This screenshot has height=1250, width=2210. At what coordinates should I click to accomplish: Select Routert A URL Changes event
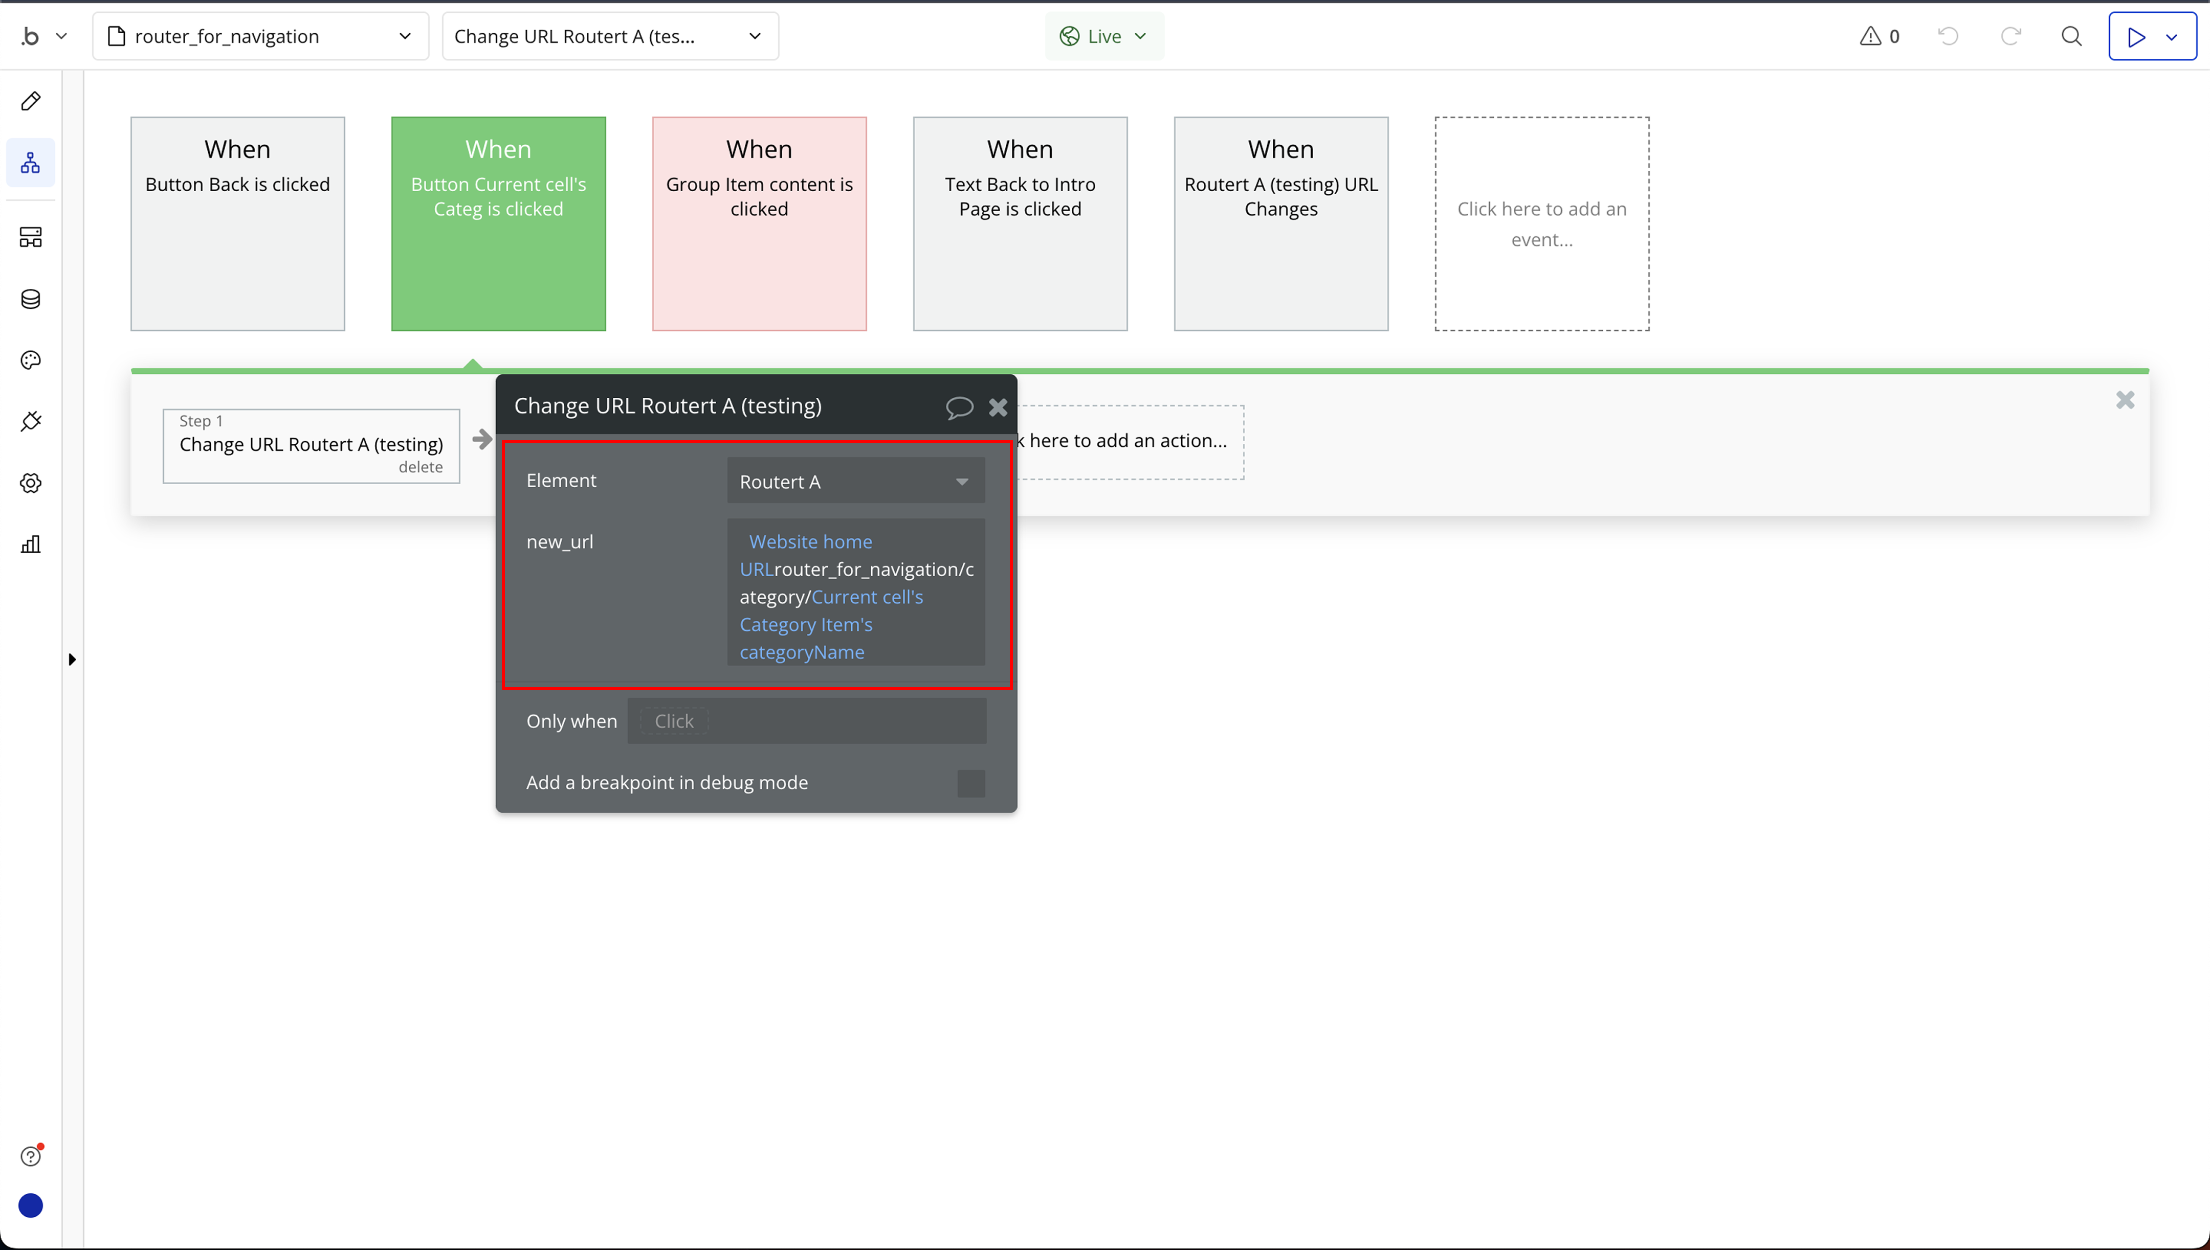coord(1280,223)
